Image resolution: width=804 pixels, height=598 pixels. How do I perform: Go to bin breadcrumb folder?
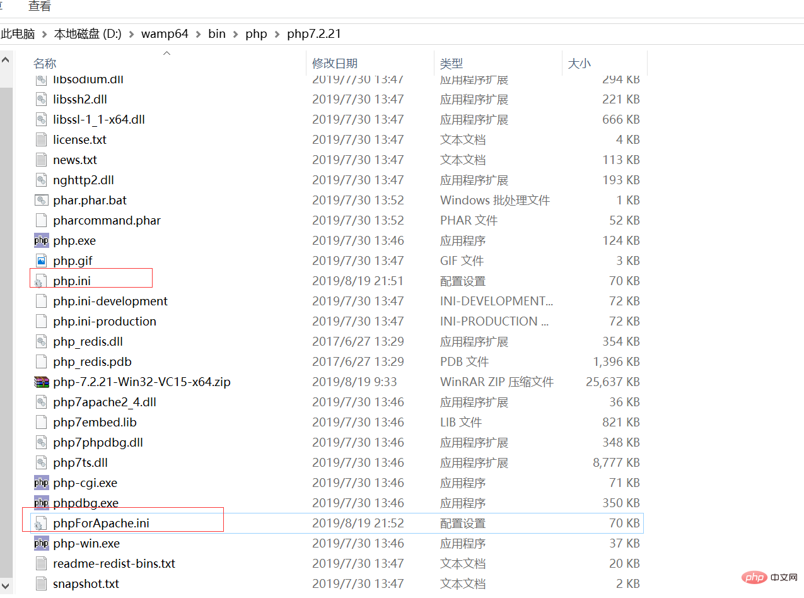point(217,33)
